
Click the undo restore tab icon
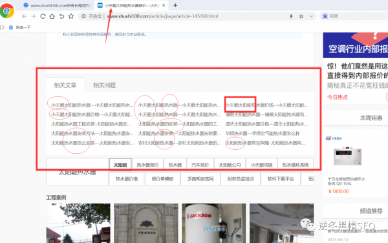tap(61, 16)
